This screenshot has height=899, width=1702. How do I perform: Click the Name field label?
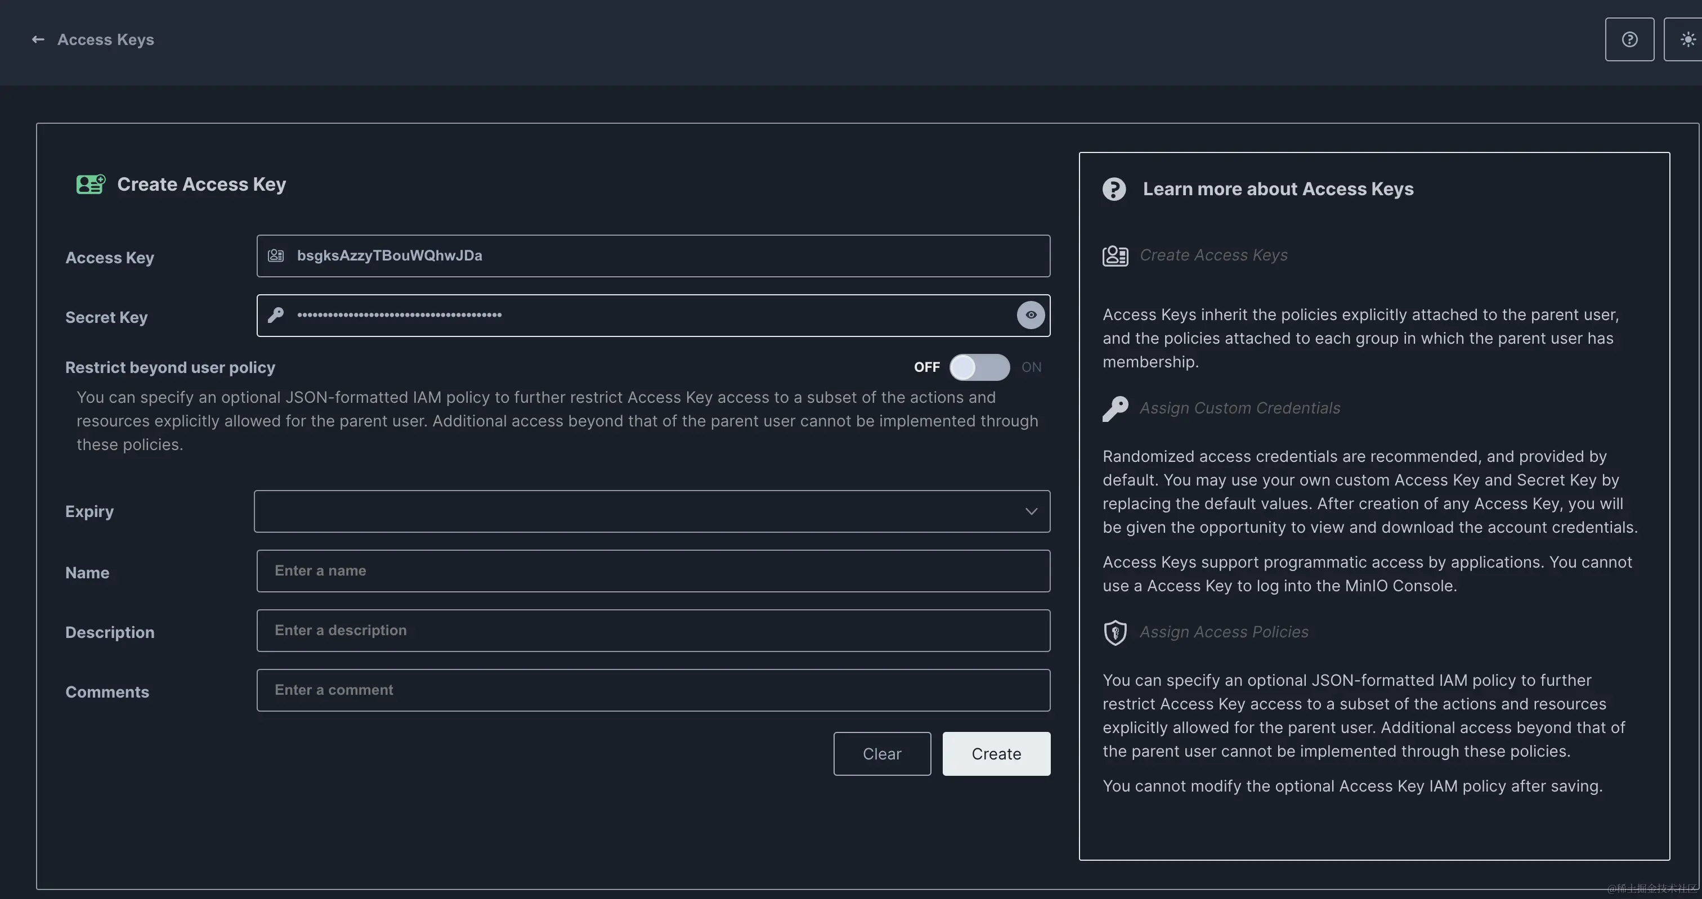coord(87,573)
